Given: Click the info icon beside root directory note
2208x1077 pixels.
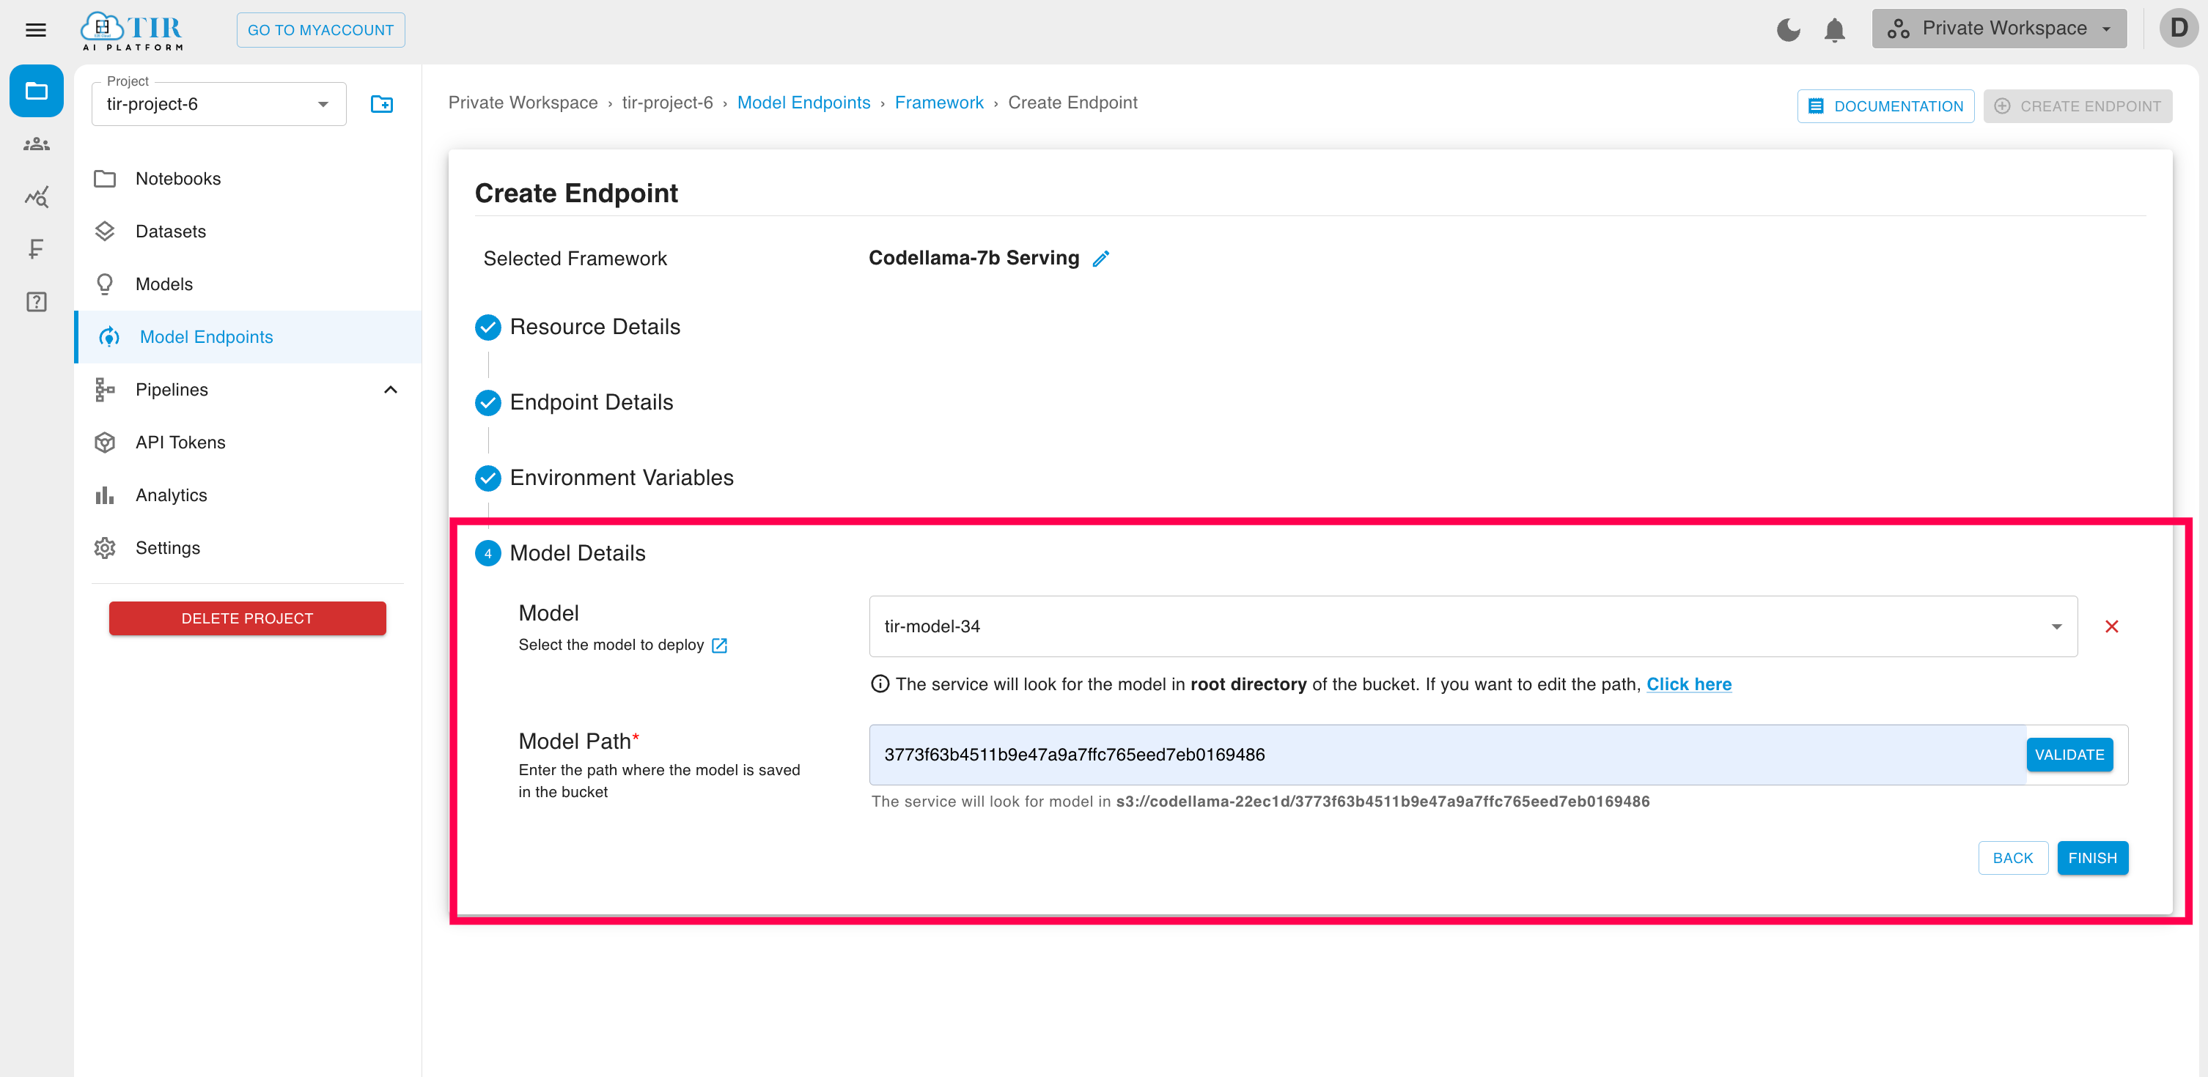Looking at the screenshot, I should coord(880,684).
